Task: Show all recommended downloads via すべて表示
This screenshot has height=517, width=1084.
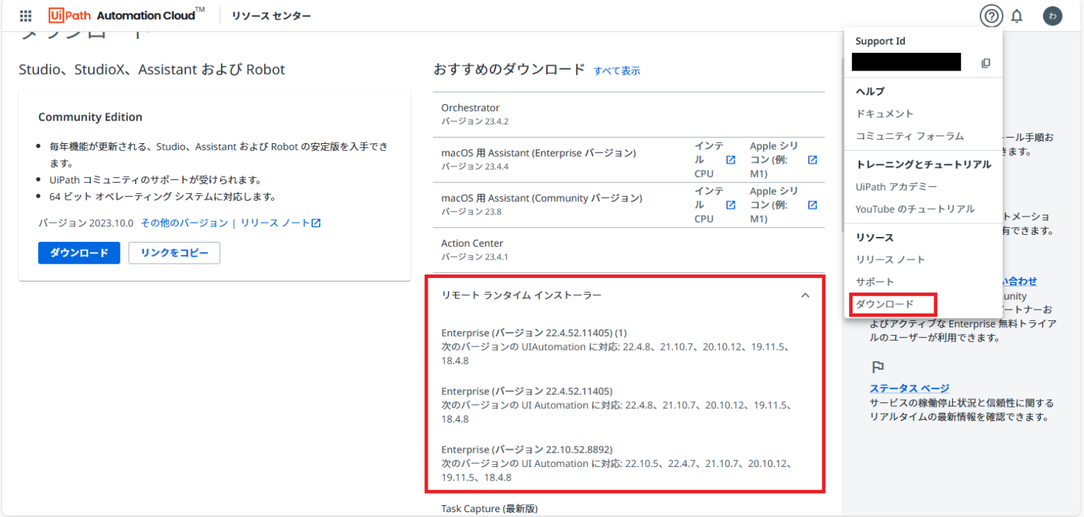Action: click(x=617, y=71)
